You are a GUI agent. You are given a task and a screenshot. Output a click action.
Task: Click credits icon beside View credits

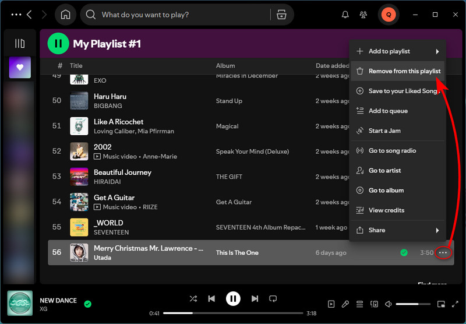click(x=360, y=210)
